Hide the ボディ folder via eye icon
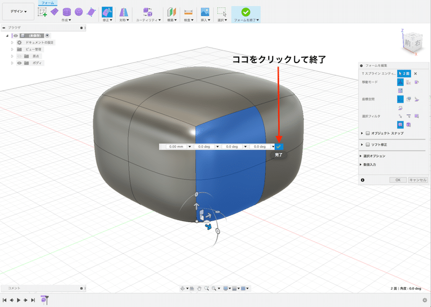 coord(19,63)
